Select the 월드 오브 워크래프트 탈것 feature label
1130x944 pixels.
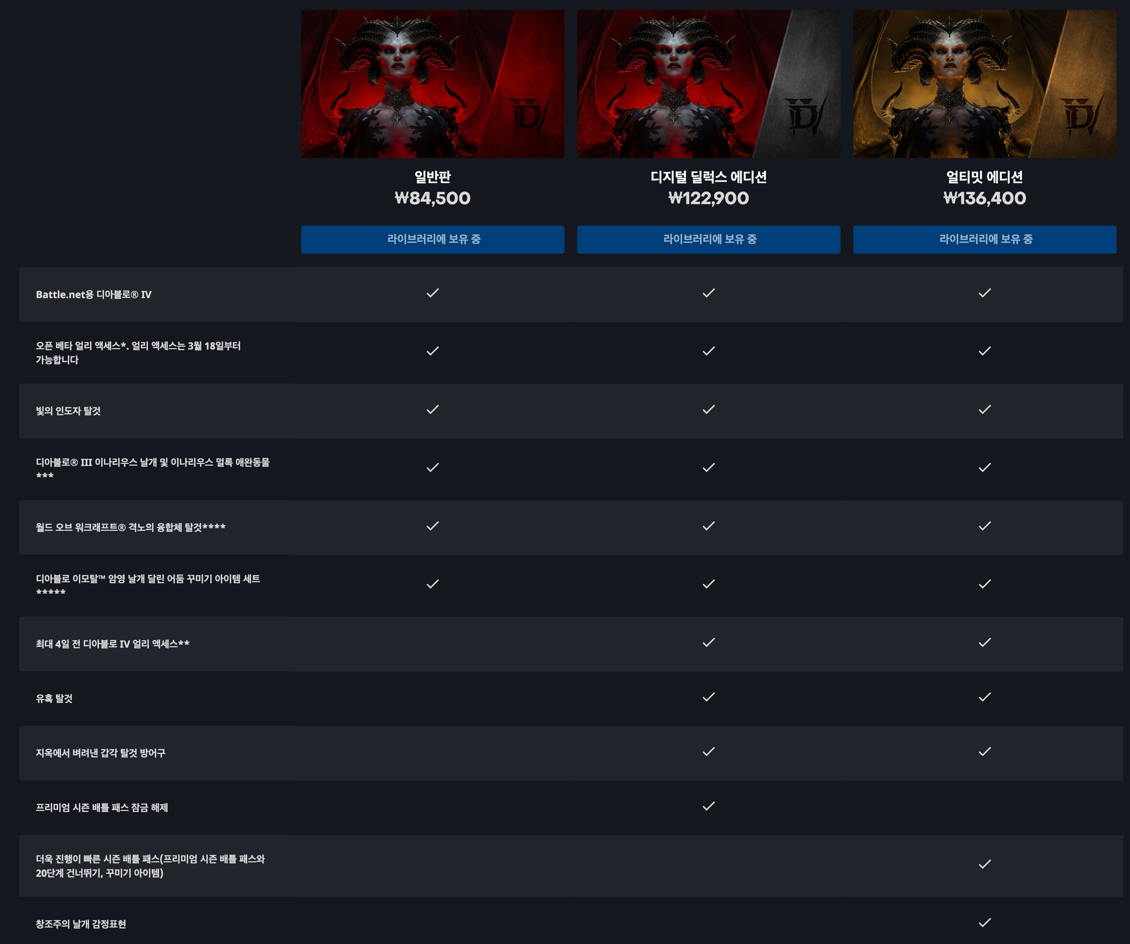pyautogui.click(x=131, y=527)
